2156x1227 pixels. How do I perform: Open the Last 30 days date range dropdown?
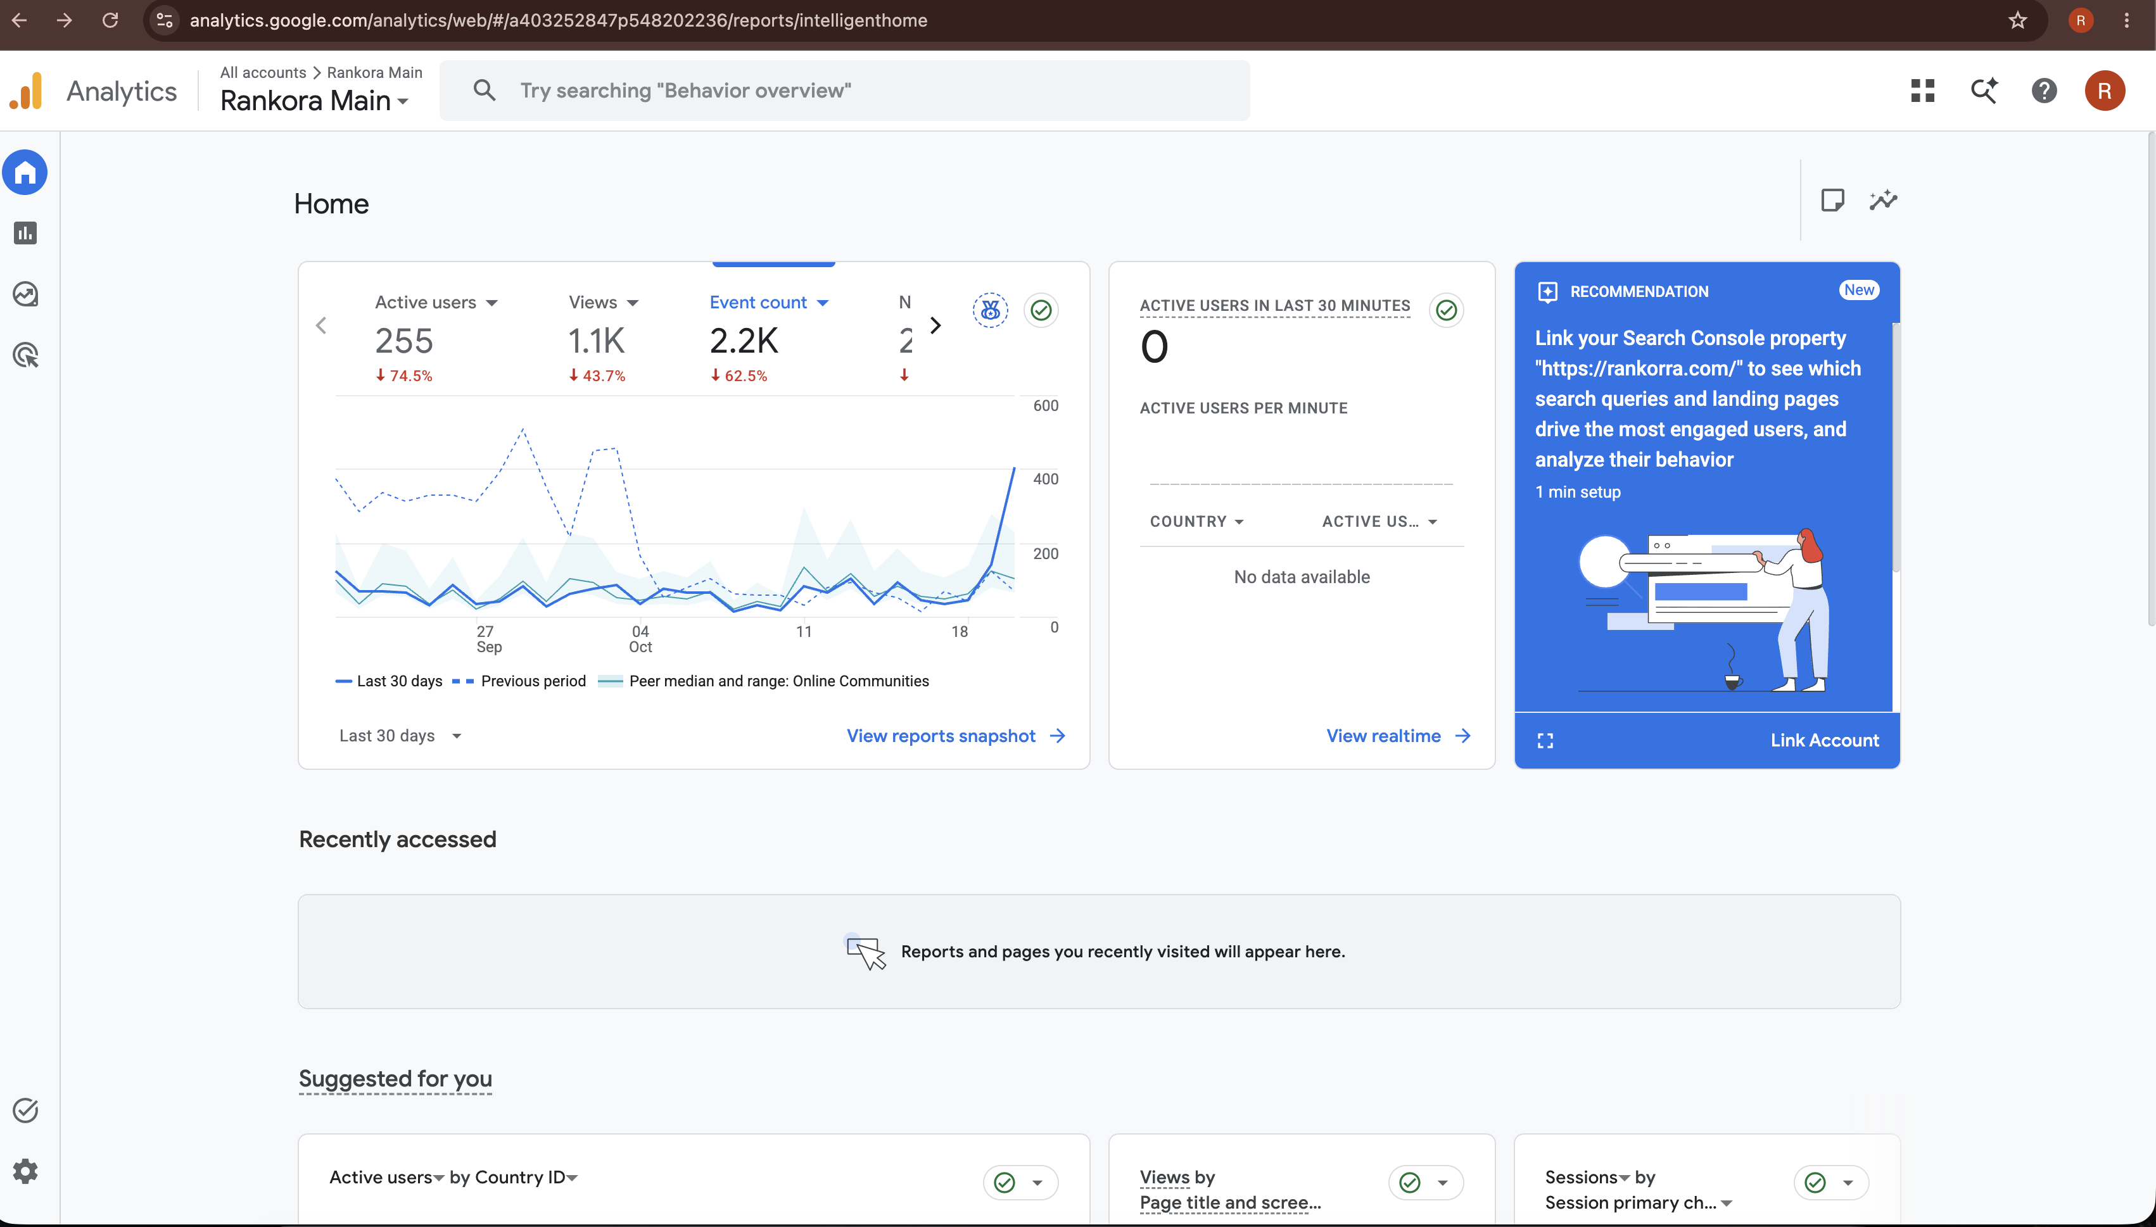coord(400,736)
